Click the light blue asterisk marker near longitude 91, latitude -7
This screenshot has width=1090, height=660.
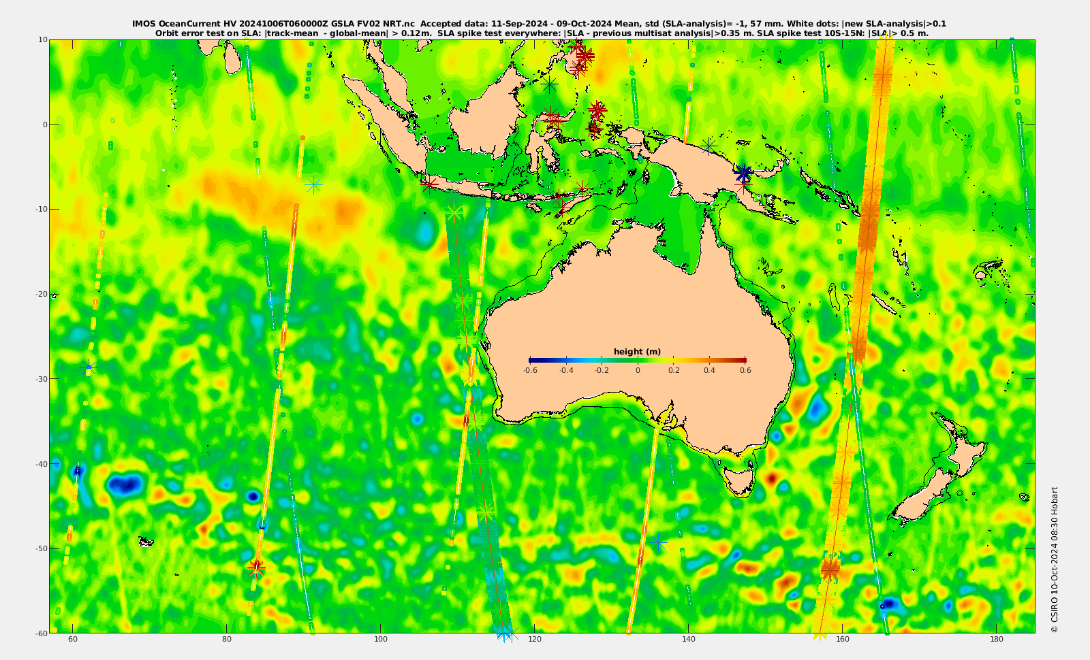coord(313,185)
